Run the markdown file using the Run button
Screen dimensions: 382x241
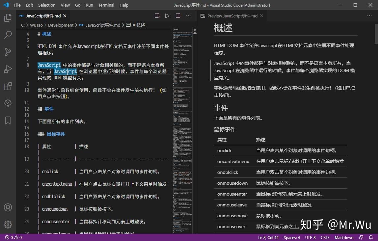pyautogui.click(x=167, y=15)
